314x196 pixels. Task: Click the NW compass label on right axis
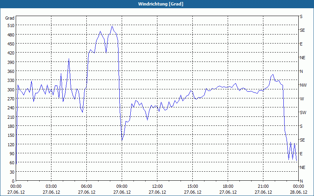(x=303, y=85)
